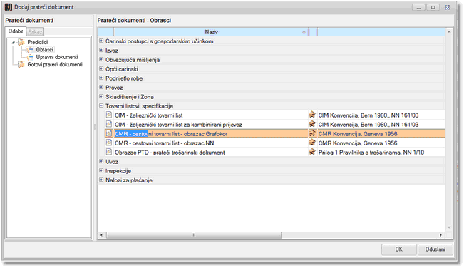Image resolution: width=464 pixels, height=268 pixels.
Task: Click star icon next to Prilog 1 Pravilnika
Action: tap(312, 152)
